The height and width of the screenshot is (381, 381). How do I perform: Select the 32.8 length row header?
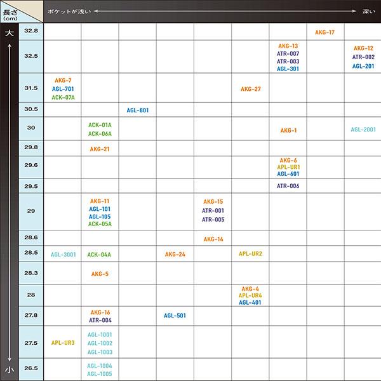coord(31,31)
